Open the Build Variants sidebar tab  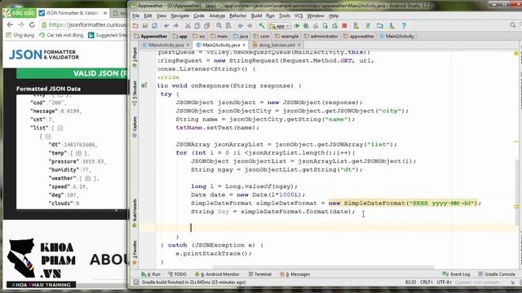click(135, 213)
